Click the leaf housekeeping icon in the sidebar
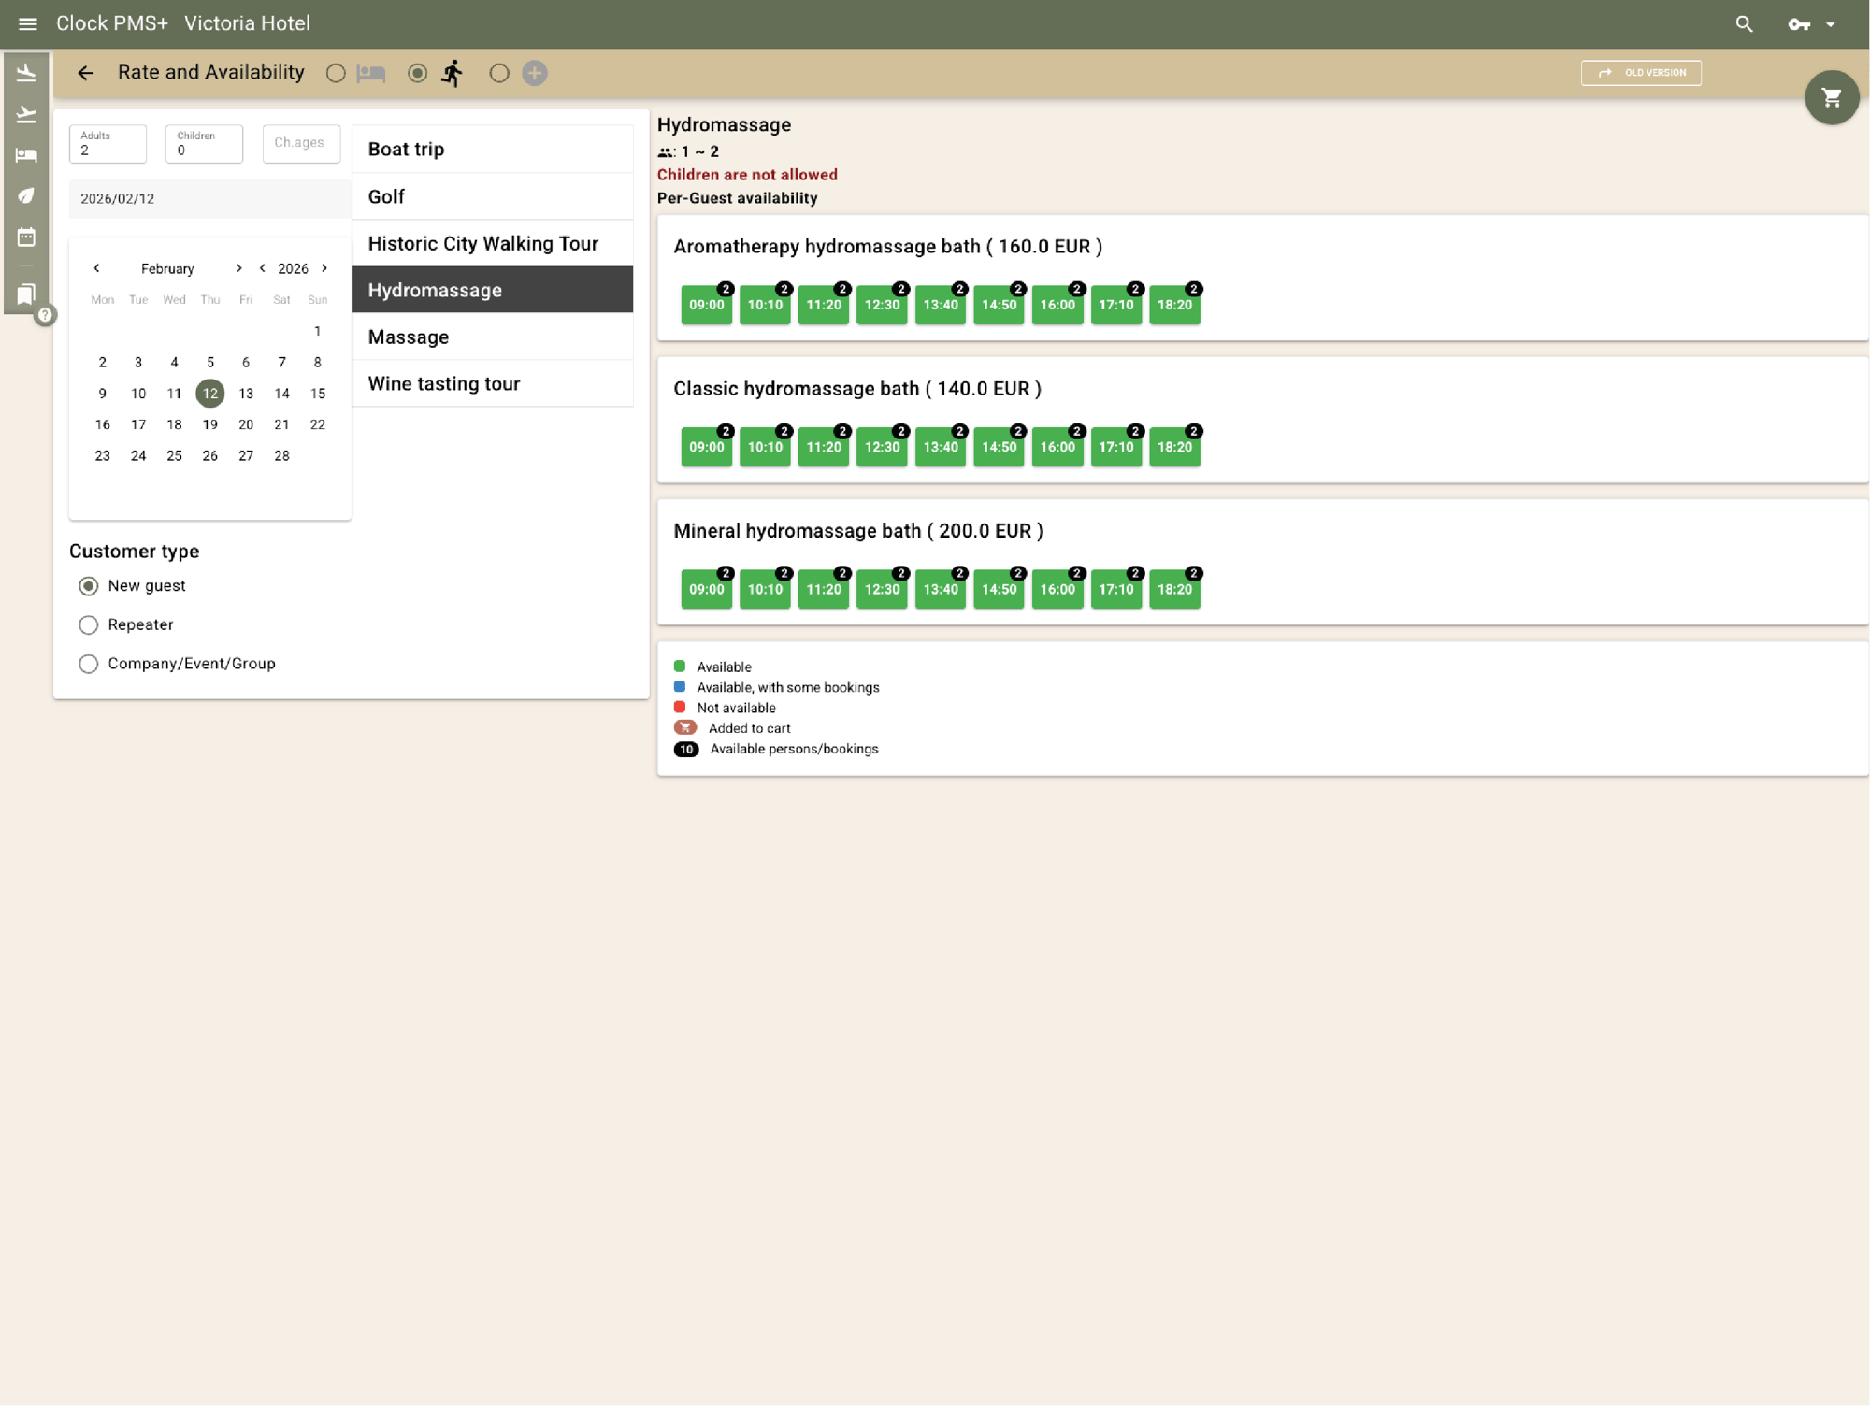Image resolution: width=1870 pixels, height=1406 pixels. [25, 195]
